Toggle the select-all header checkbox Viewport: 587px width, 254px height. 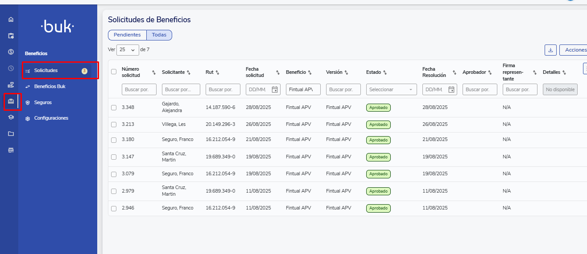point(114,72)
